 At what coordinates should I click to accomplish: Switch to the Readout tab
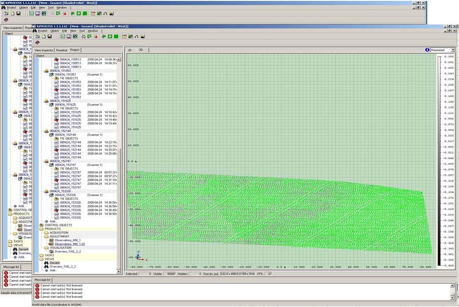(x=62, y=50)
